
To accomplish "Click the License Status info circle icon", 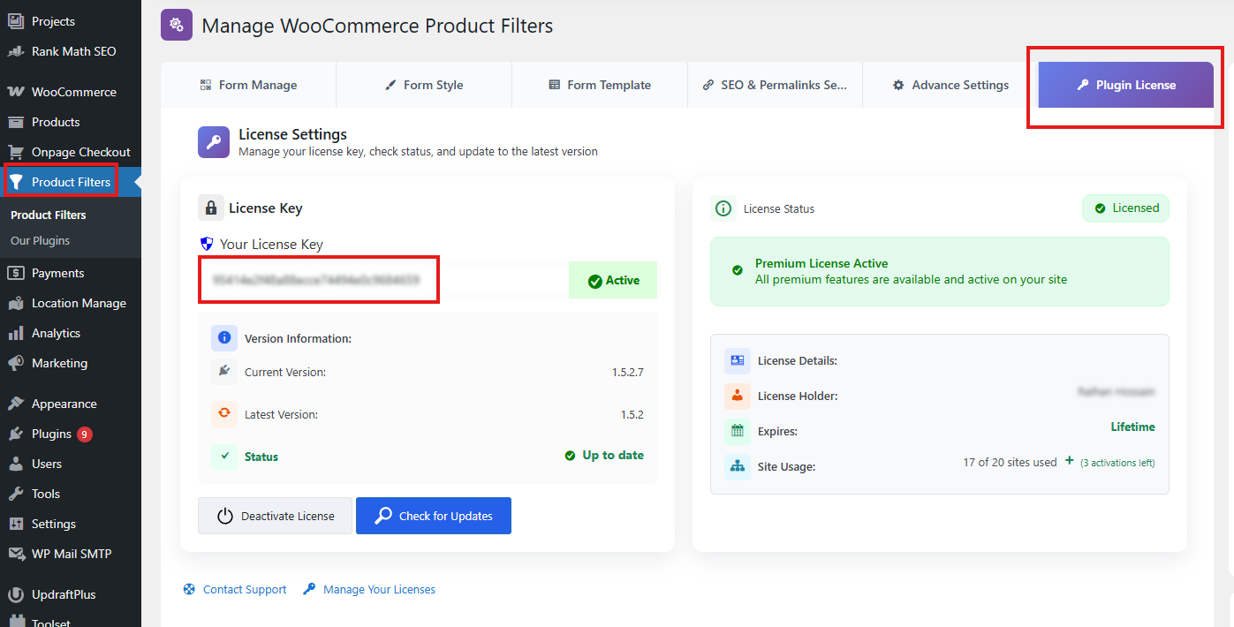I will click(x=723, y=208).
